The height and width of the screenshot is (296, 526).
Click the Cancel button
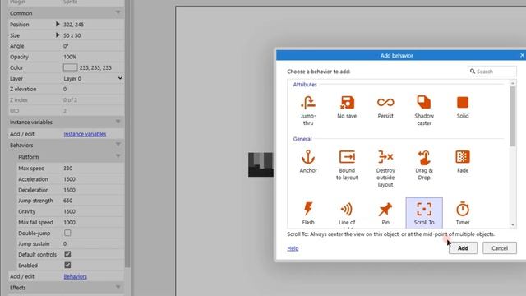coord(500,248)
